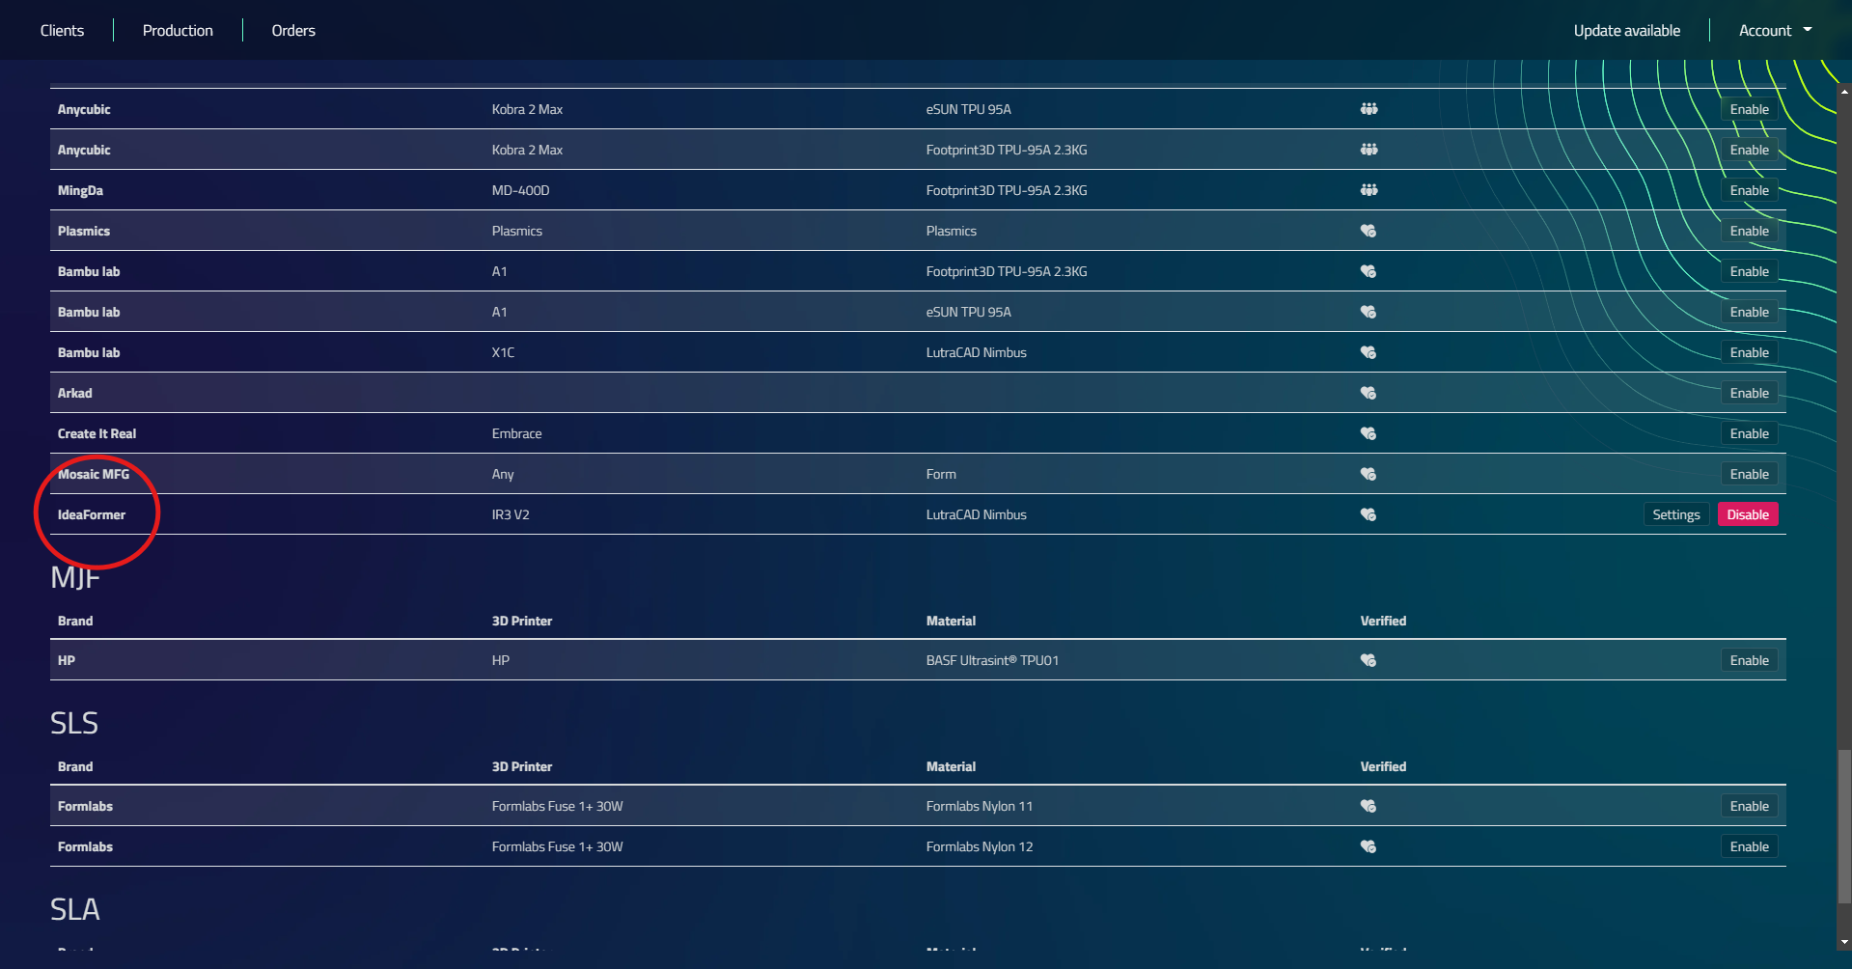The image size is (1852, 969).
Task: Click the Plasmics brand name
Action: pos(84,231)
